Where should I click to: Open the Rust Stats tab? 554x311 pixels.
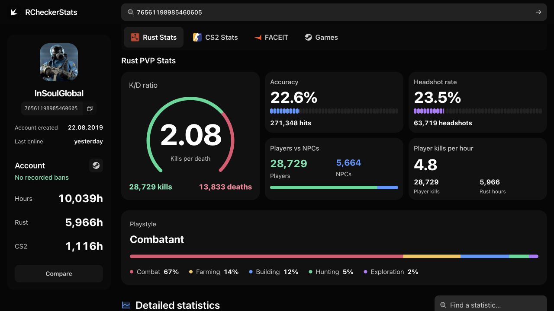[154, 37]
